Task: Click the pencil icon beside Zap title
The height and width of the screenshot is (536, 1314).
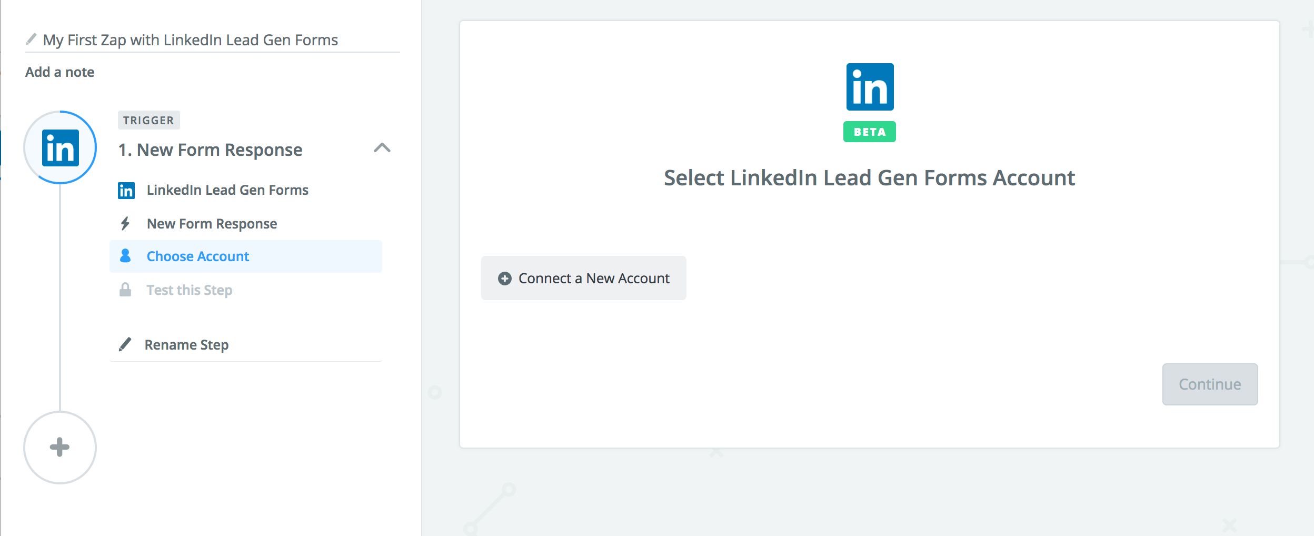Action: [x=32, y=39]
